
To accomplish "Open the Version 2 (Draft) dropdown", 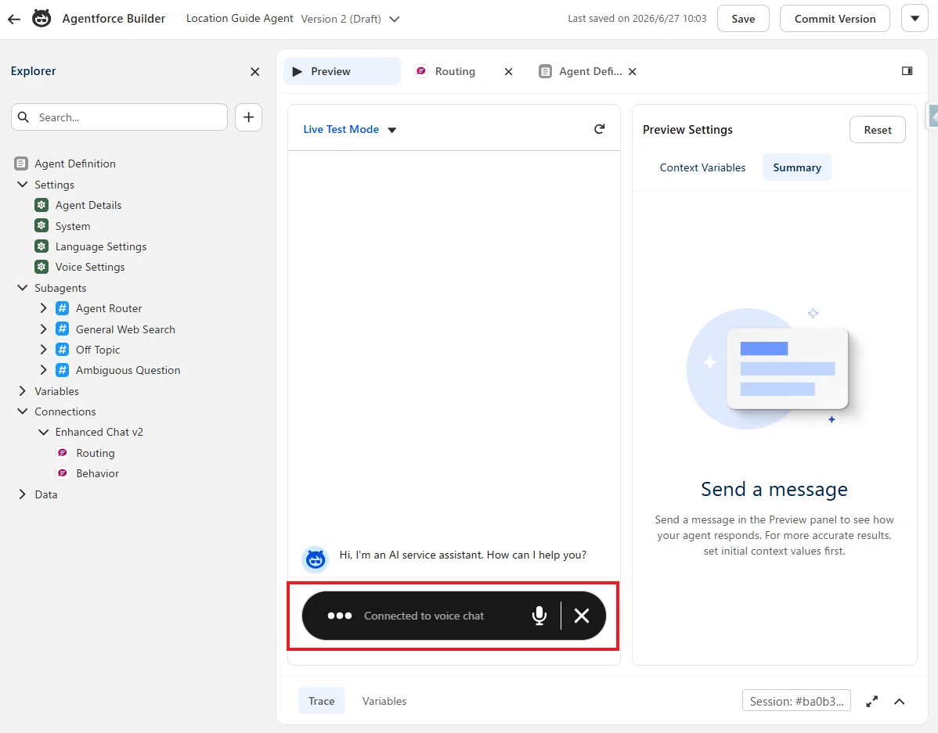I will coord(350,19).
